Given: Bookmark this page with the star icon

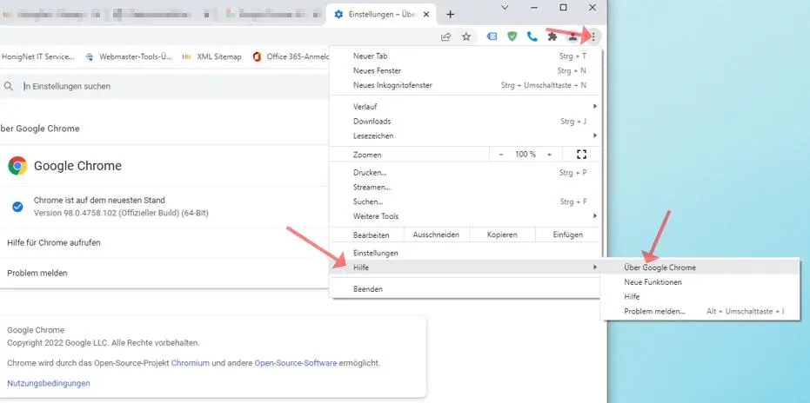Looking at the screenshot, I should pyautogui.click(x=466, y=36).
